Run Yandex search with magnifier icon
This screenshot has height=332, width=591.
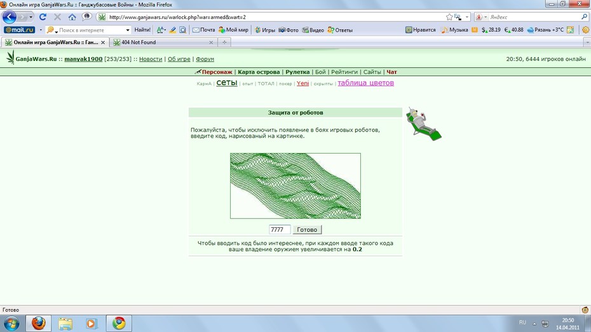click(584, 17)
